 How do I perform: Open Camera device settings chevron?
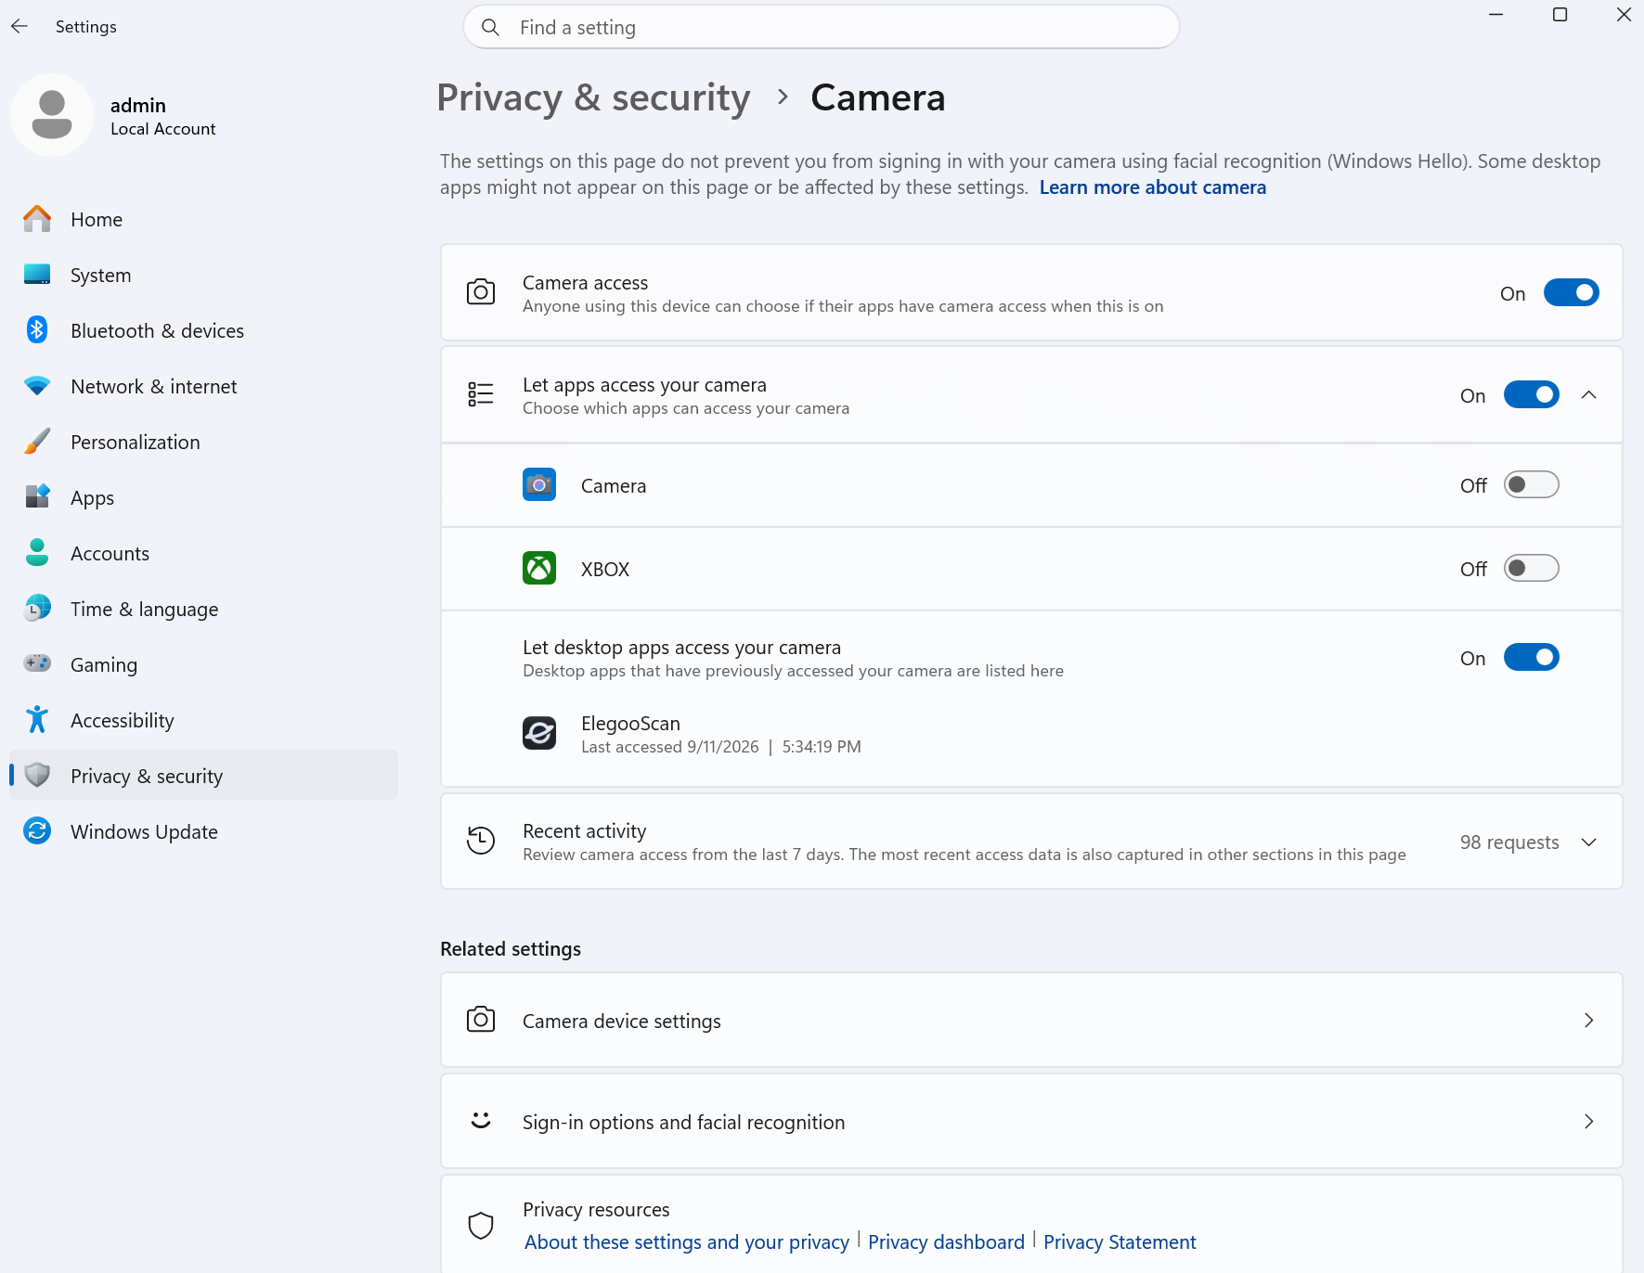(1589, 1021)
